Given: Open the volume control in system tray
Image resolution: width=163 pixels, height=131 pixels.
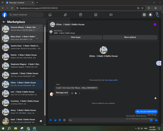Looking at the screenshot, I should [x=142, y=128].
